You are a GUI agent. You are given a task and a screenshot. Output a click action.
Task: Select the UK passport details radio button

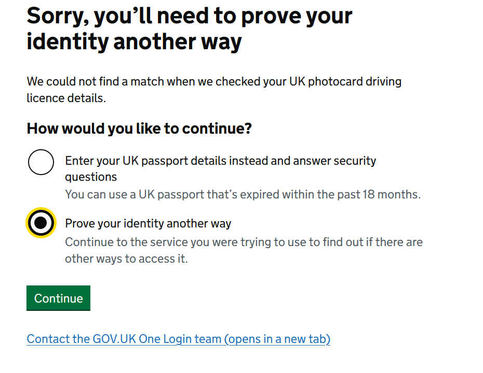41,162
